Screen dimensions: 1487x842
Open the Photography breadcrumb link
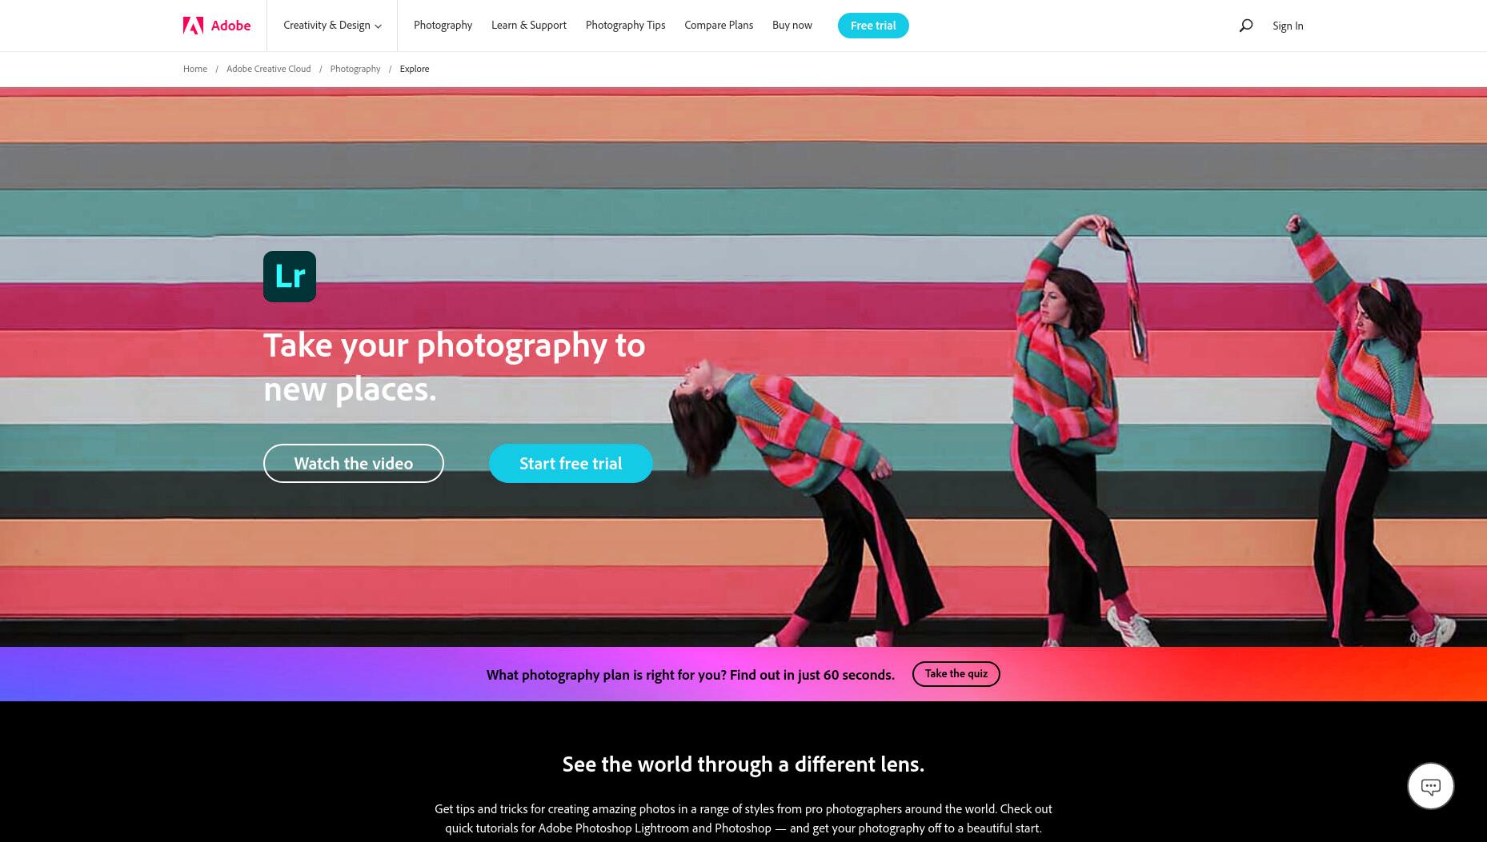click(x=355, y=69)
